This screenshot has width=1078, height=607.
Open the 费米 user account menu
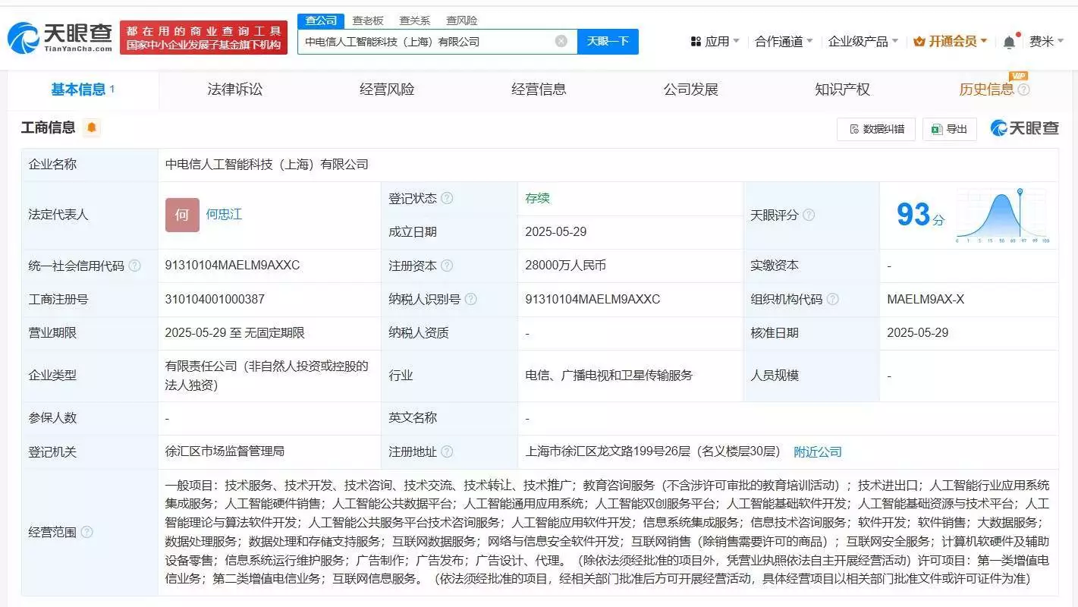(x=1047, y=41)
